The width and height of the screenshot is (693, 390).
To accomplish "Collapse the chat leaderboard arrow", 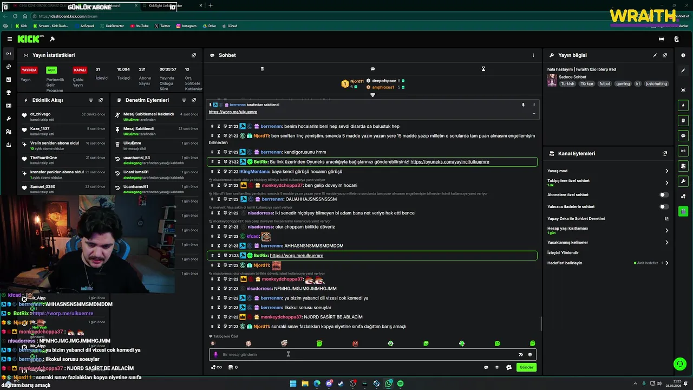I will (372, 95).
